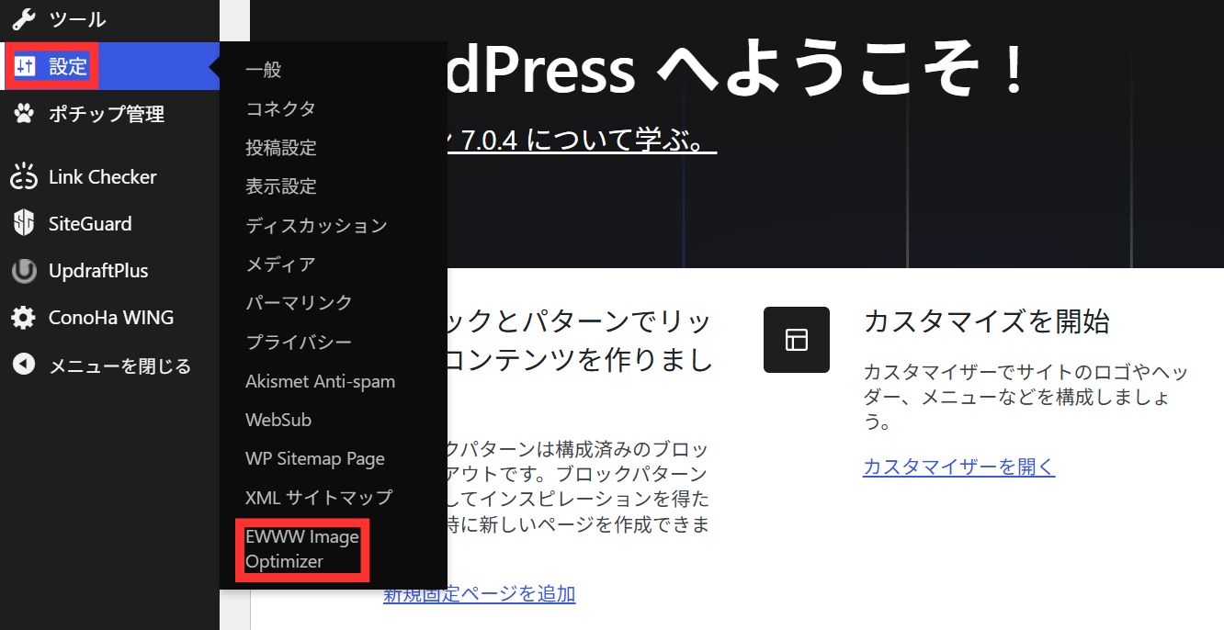Follow the 7.0.4 について学ぶ link
Screen dimensions: 1224x630
(x=581, y=141)
